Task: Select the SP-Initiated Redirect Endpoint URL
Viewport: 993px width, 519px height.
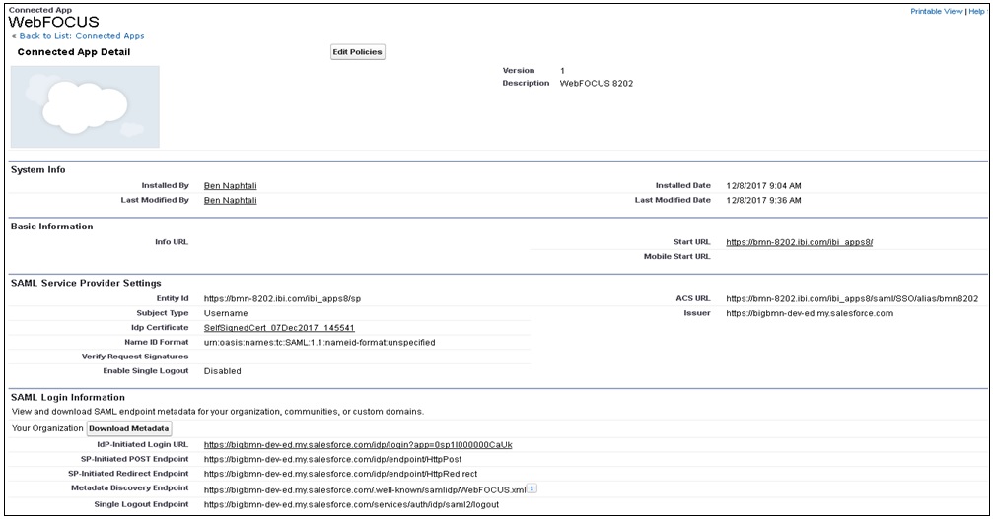Action: point(341,474)
